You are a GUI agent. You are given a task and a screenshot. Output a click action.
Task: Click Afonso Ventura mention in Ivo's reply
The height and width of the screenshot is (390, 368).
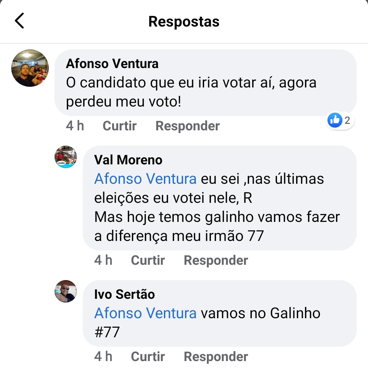(x=145, y=313)
